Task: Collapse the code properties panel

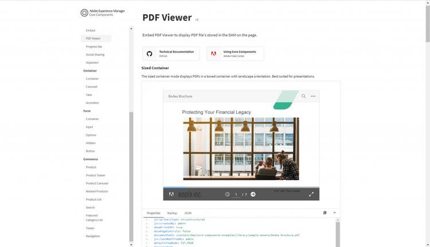Action: 334,213
